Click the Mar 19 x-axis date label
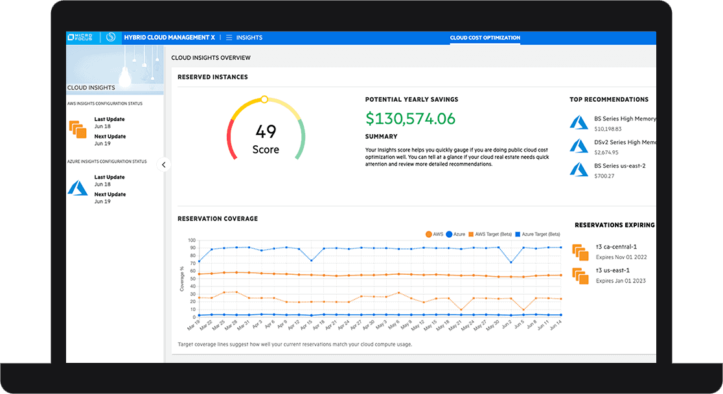 [193, 325]
